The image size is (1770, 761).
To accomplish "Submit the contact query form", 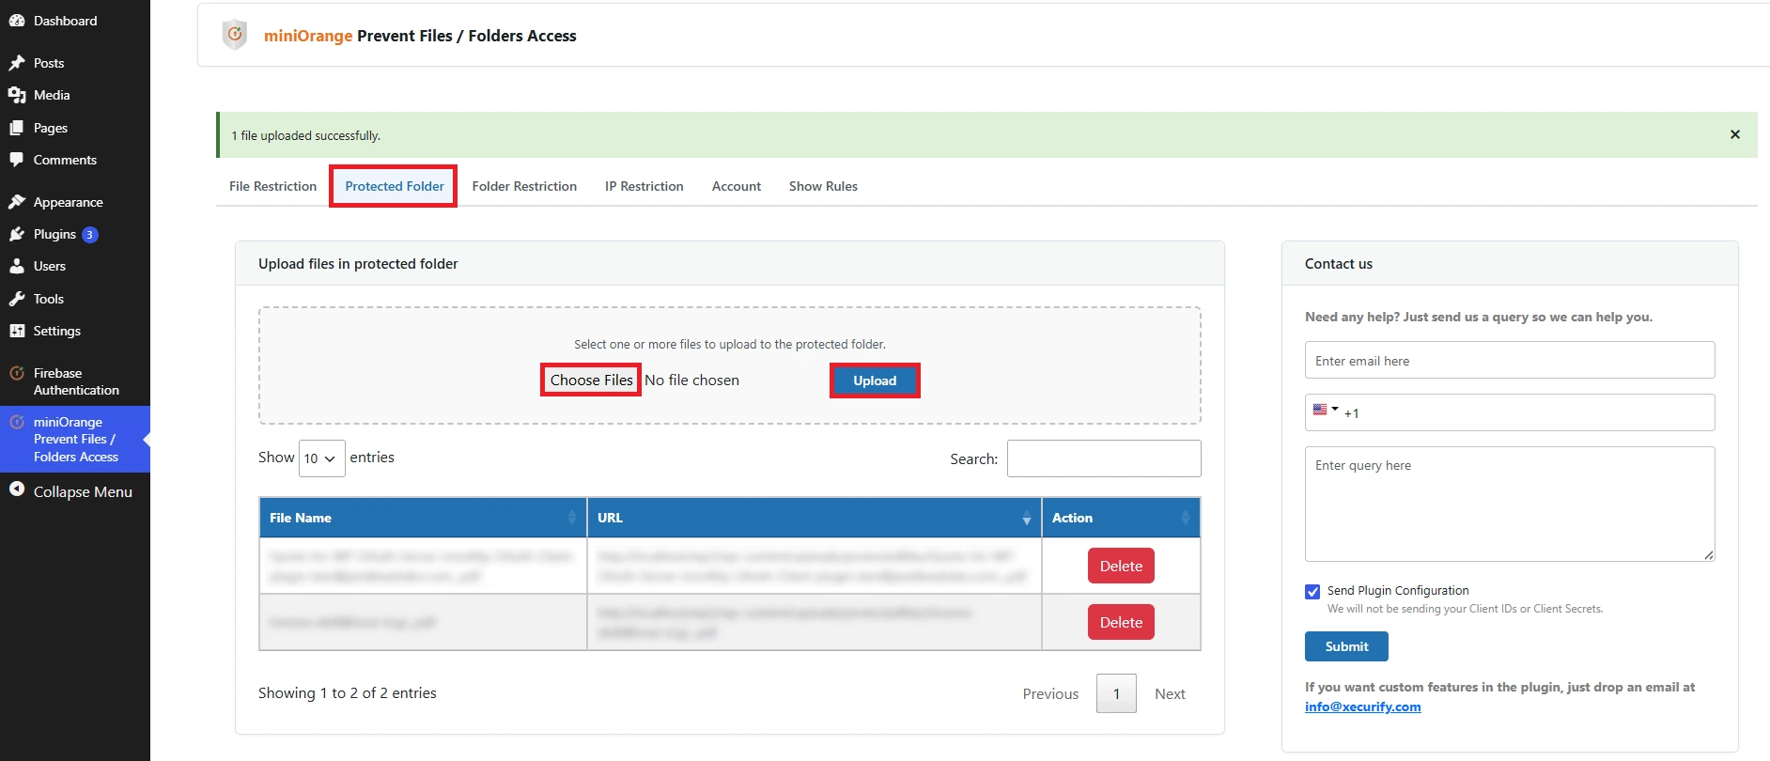I will [x=1346, y=646].
